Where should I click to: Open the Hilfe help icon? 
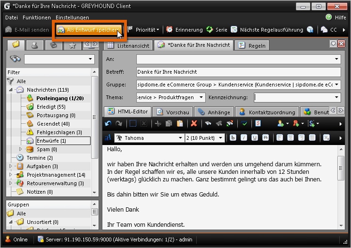tap(329, 17)
